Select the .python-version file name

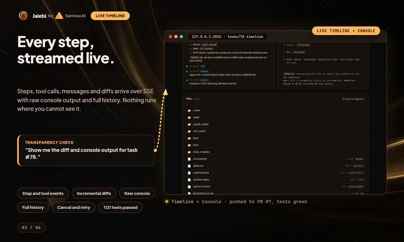201,187
